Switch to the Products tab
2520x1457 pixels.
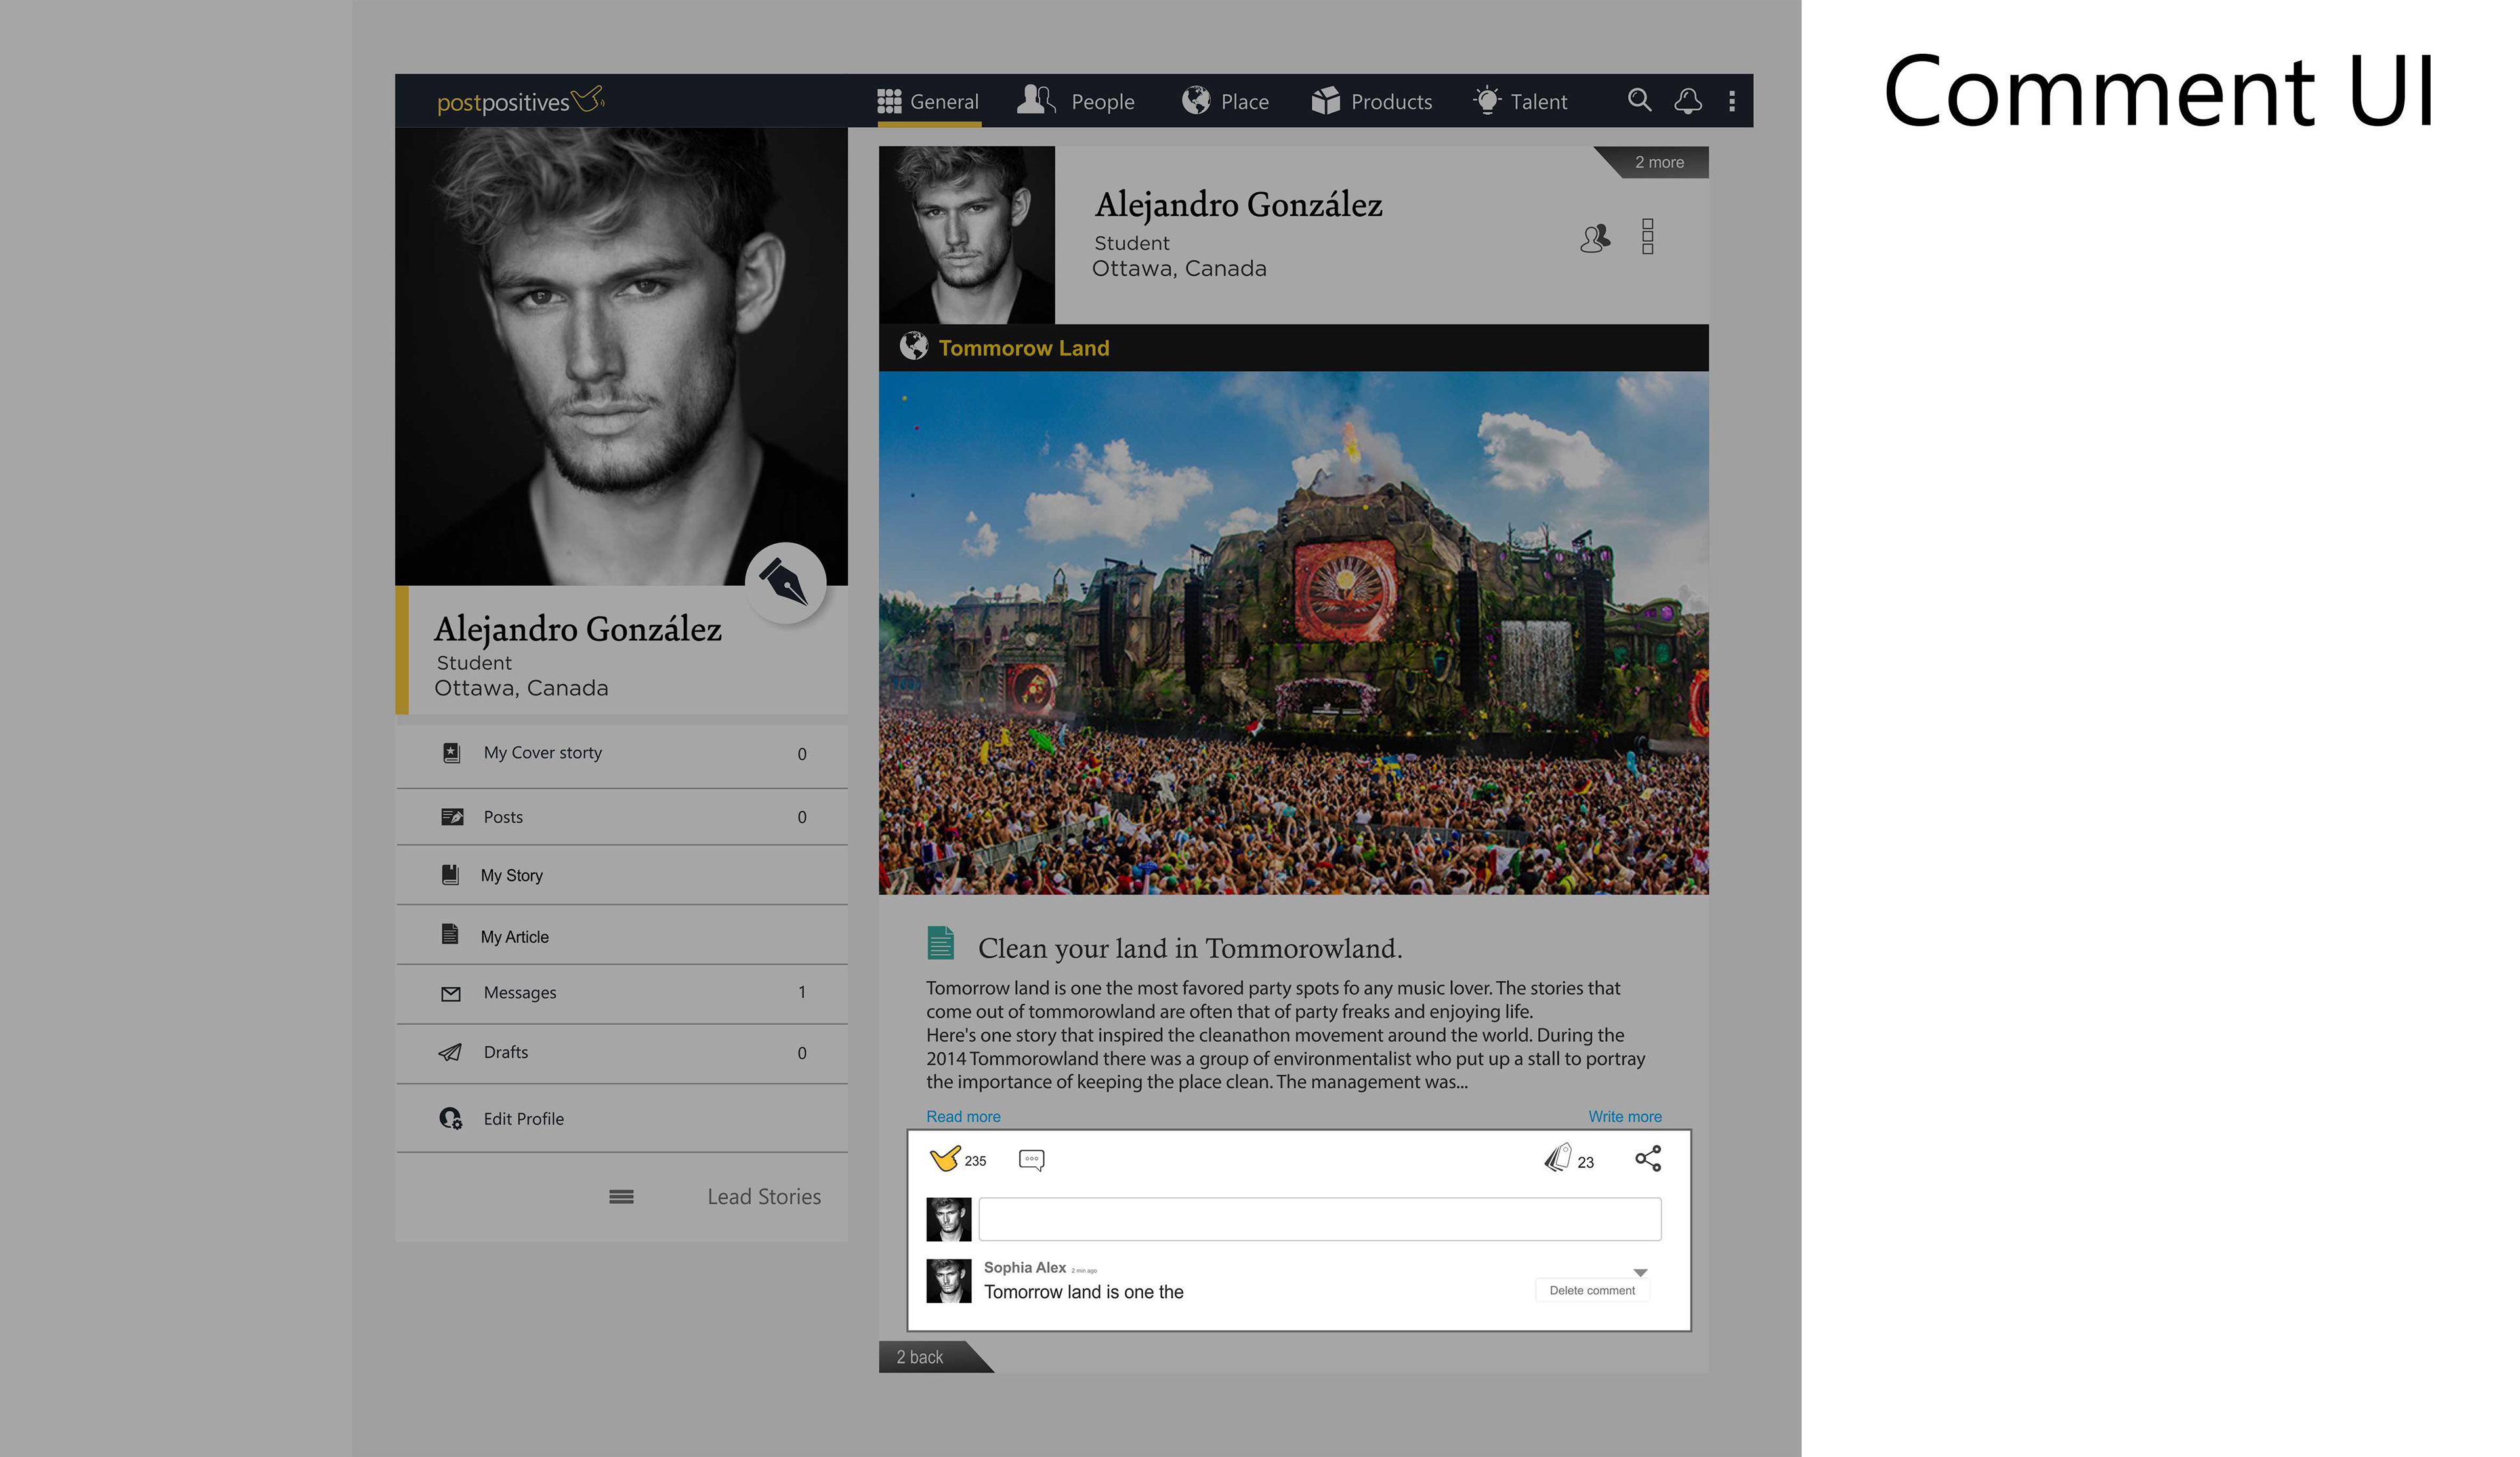click(x=1372, y=101)
